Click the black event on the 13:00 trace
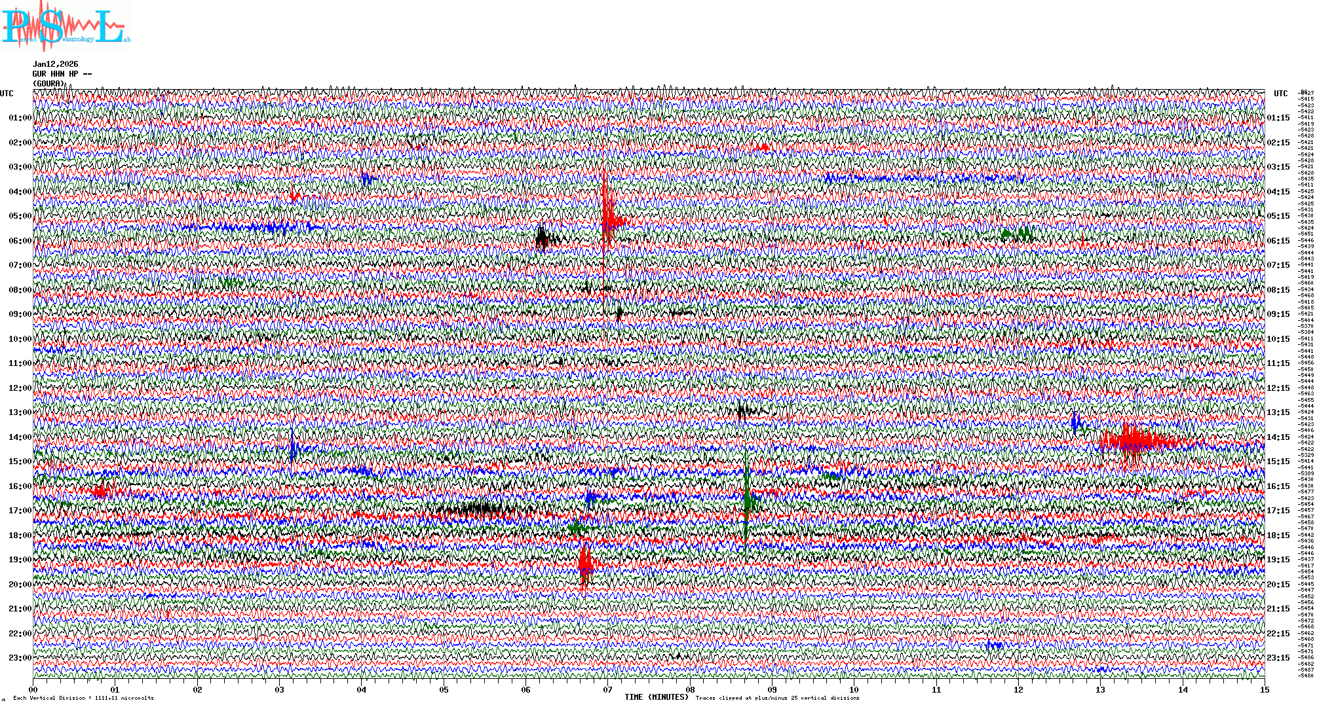The image size is (1317, 707). [x=742, y=412]
